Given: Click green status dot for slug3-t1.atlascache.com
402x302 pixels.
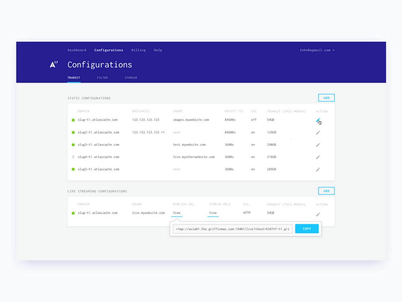Looking at the screenshot, I should (73, 145).
